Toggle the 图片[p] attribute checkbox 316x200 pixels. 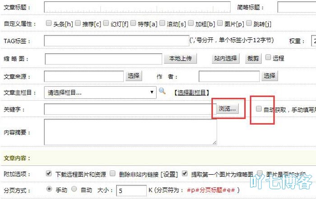tap(219, 23)
